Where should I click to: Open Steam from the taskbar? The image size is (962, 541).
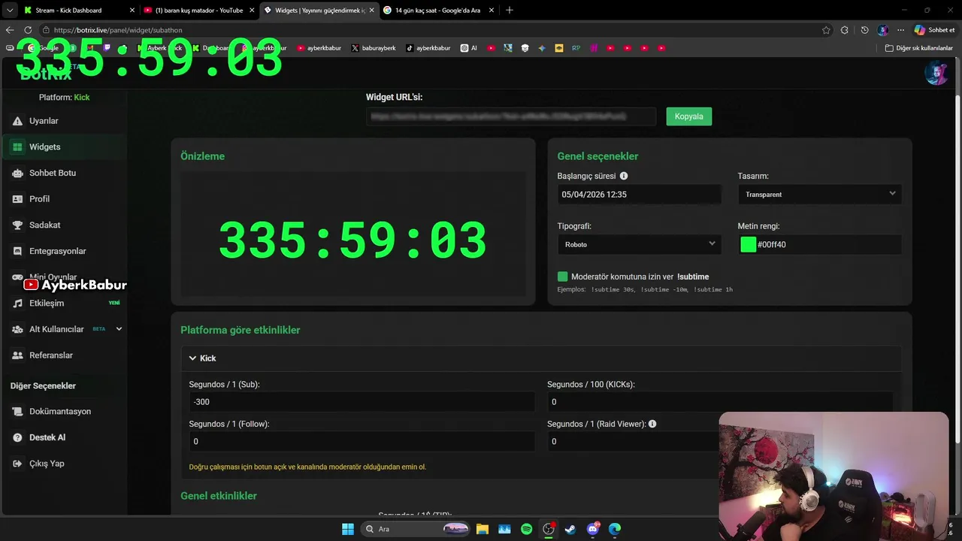click(570, 529)
